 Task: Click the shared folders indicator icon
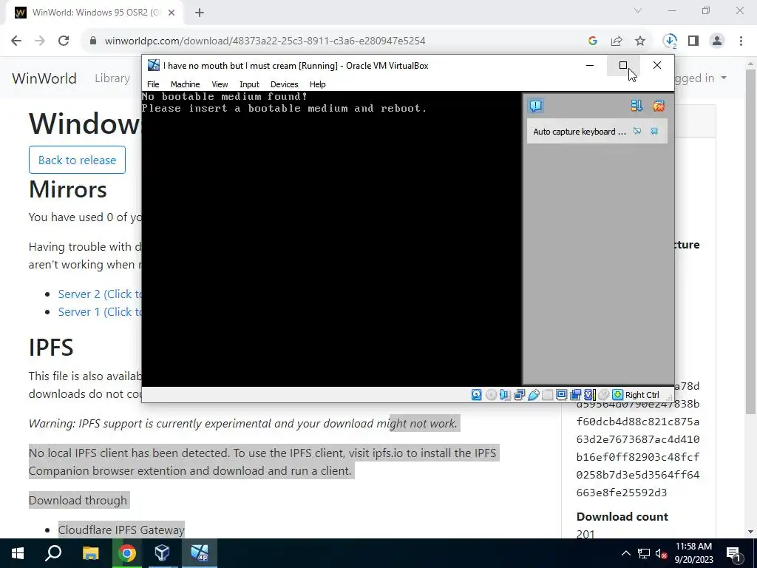pyautogui.click(x=548, y=395)
